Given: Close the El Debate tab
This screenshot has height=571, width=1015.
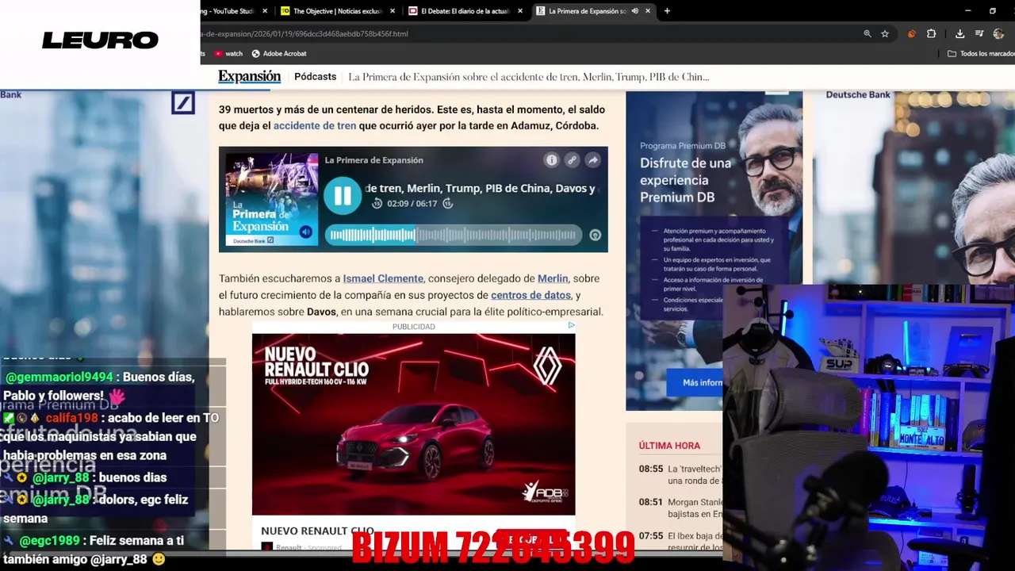Looking at the screenshot, I should [x=520, y=11].
